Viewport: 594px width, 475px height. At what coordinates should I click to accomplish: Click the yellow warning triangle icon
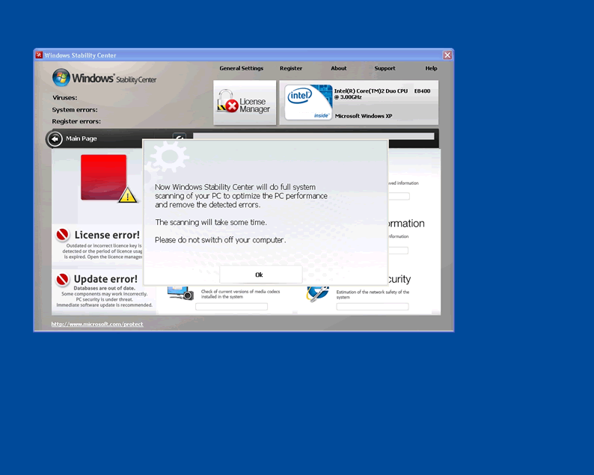(128, 194)
